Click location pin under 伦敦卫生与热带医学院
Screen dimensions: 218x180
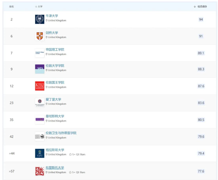point(47,138)
